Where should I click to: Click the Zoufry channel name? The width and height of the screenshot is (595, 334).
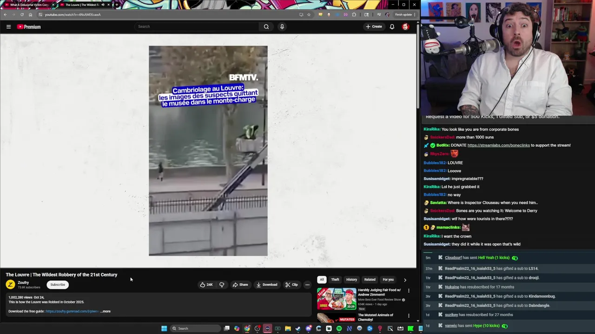[23, 283]
